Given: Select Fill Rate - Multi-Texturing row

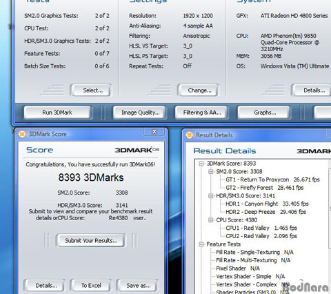Looking at the screenshot, I should coord(253,260).
